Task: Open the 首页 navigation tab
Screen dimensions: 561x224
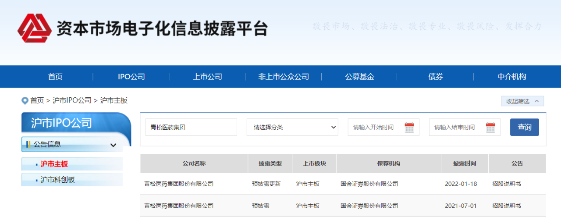Action: [x=55, y=77]
